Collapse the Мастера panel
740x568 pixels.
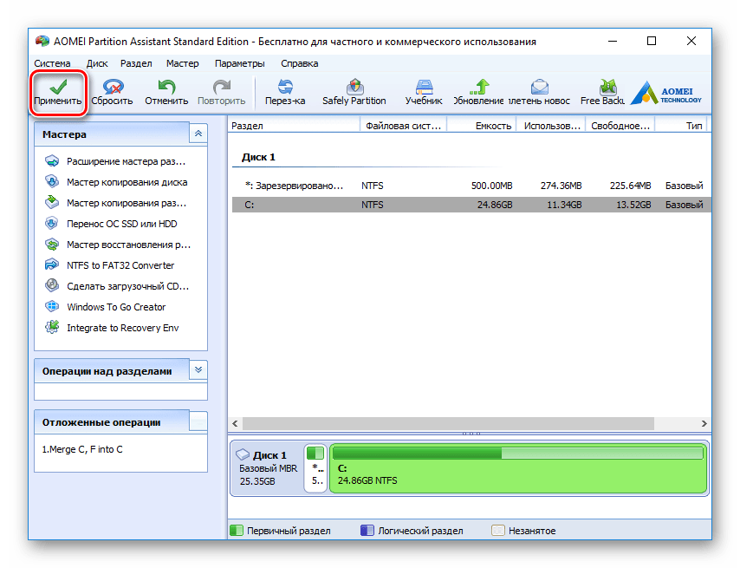point(198,134)
